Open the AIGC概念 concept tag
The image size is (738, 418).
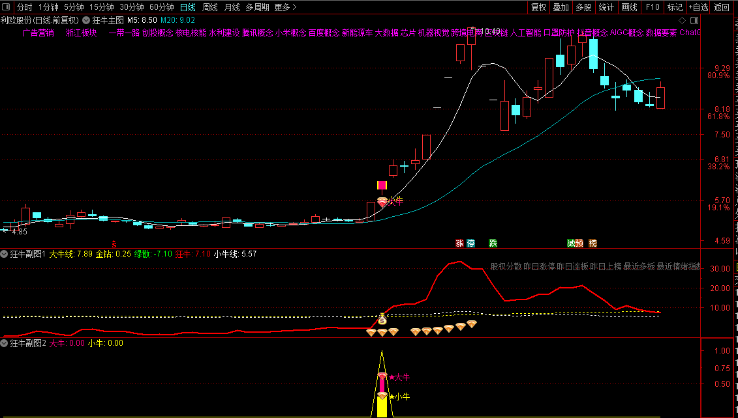(x=627, y=33)
